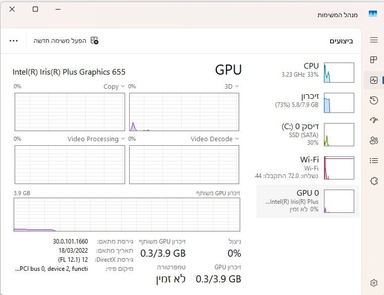Click the 3D engine usage graph
384x295 pixels.
pyautogui.click(x=184, y=112)
